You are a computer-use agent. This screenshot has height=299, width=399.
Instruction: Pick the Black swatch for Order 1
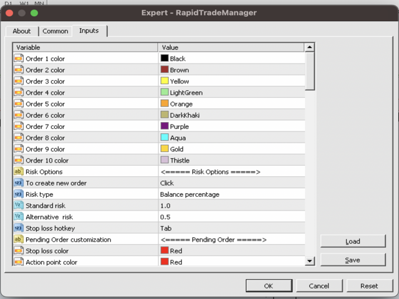165,58
